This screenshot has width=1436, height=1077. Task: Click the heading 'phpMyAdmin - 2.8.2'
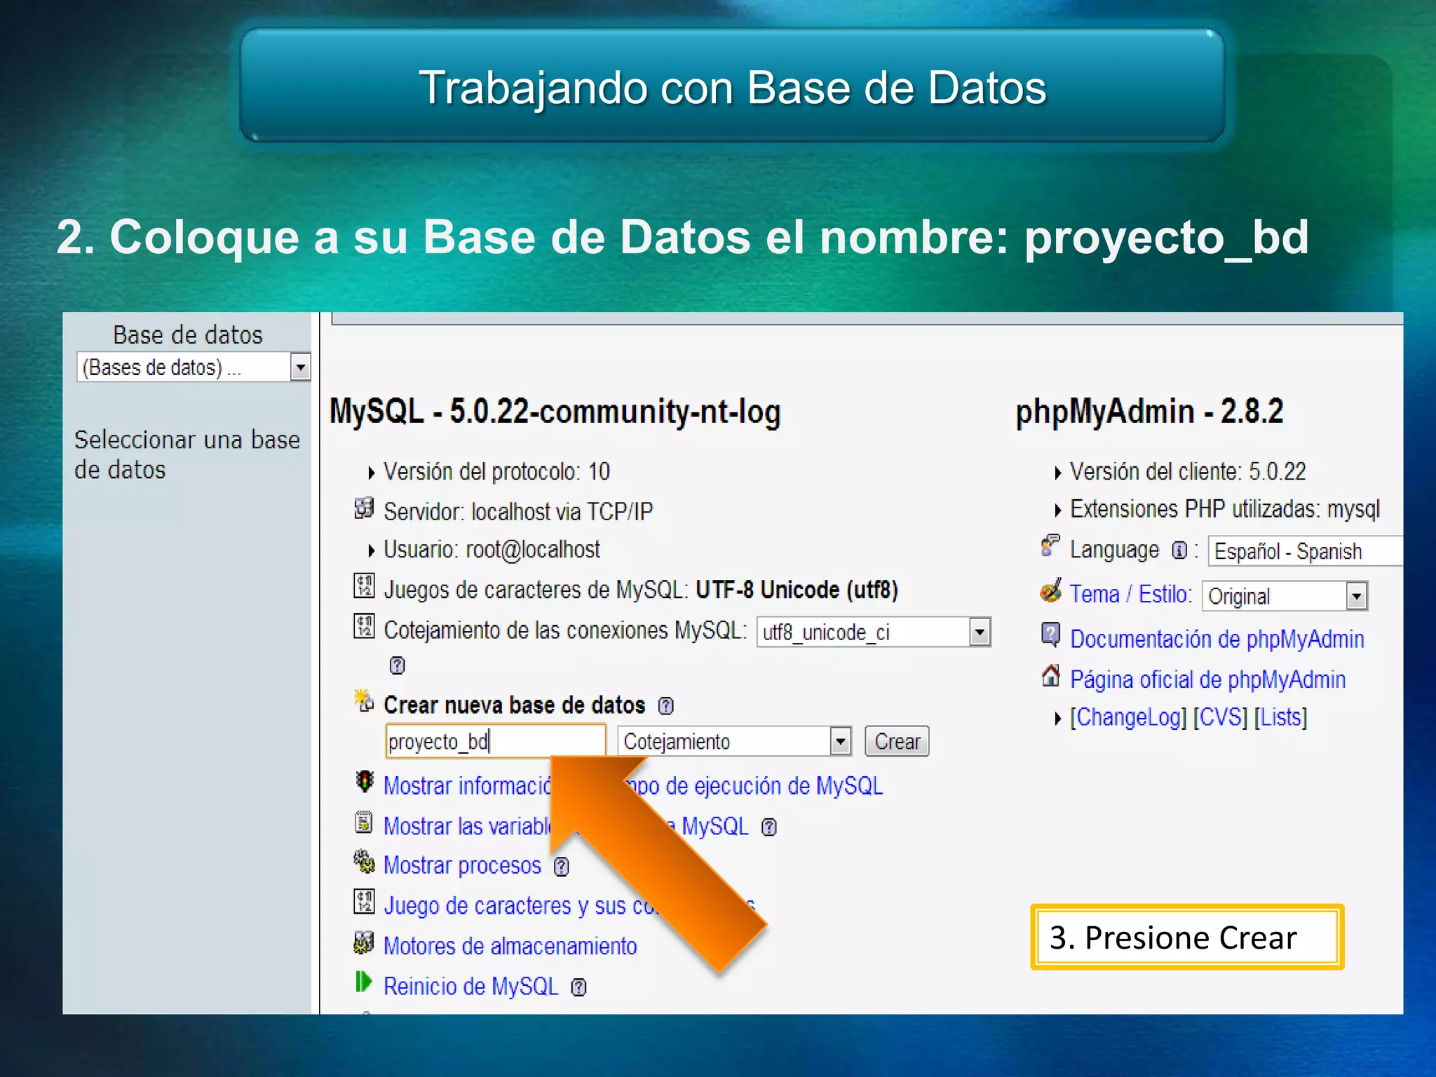point(1149,412)
